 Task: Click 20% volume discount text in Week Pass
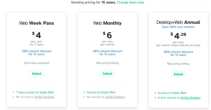tap(37, 53)
